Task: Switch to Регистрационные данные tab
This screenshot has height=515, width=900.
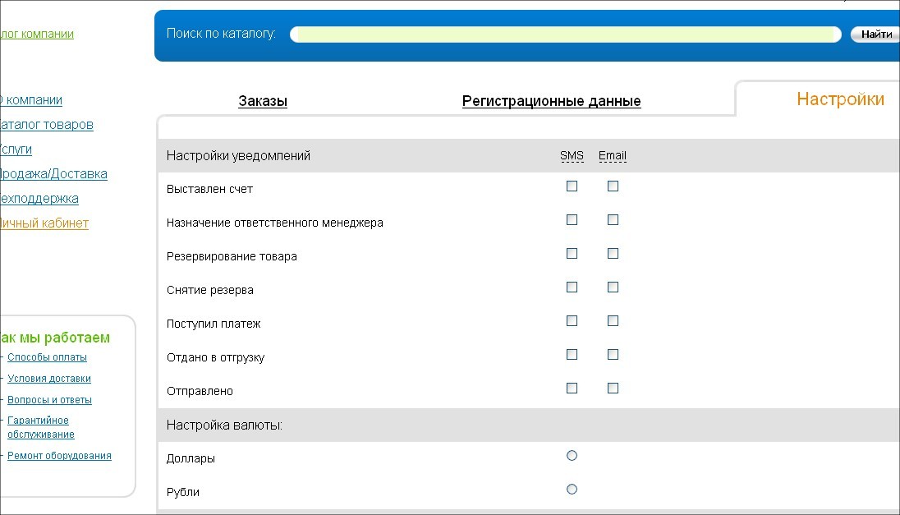Action: (x=551, y=102)
